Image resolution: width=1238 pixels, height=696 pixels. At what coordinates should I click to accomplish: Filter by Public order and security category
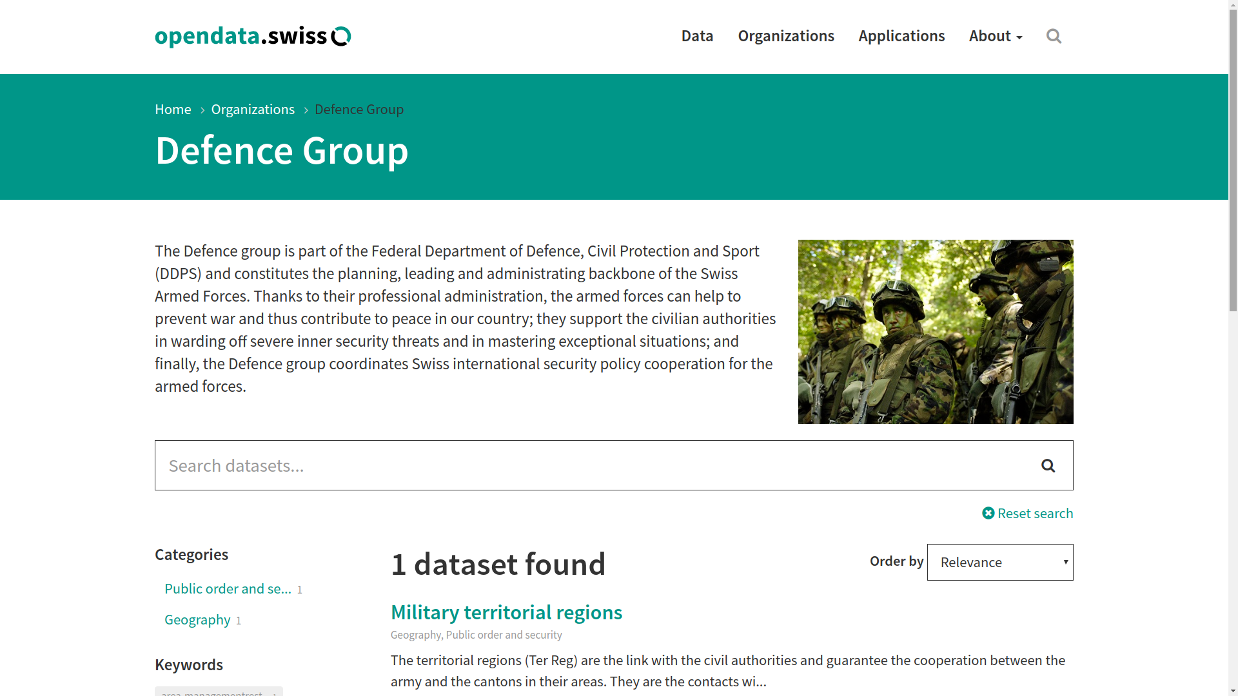click(228, 589)
